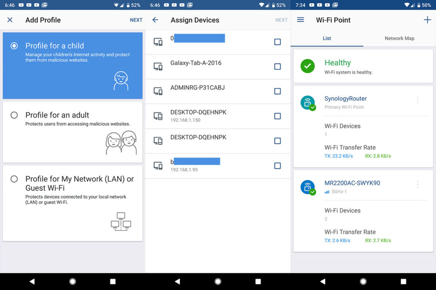Screen dimensions: 436x290
Task: Check the box for ADMINRG-P31CABJ
Action: click(278, 91)
